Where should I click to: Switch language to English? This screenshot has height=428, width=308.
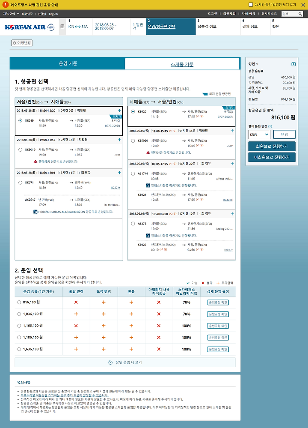(x=53, y=14)
